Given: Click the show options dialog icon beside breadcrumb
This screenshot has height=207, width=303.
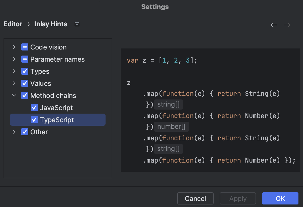Looking at the screenshot, I should (x=77, y=24).
